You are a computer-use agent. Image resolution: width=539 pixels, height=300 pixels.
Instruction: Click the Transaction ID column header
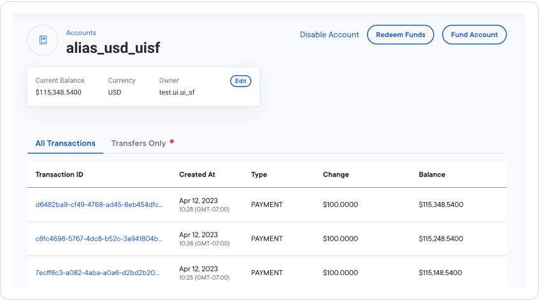coord(59,175)
